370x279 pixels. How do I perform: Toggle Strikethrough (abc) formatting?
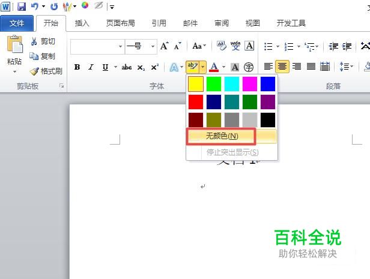pyautogui.click(x=127, y=67)
